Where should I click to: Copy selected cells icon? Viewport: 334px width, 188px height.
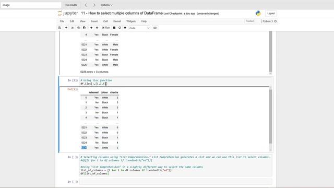[x=78, y=28]
